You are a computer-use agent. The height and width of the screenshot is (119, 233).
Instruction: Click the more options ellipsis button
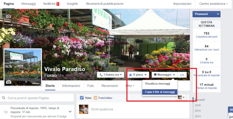(x=182, y=75)
